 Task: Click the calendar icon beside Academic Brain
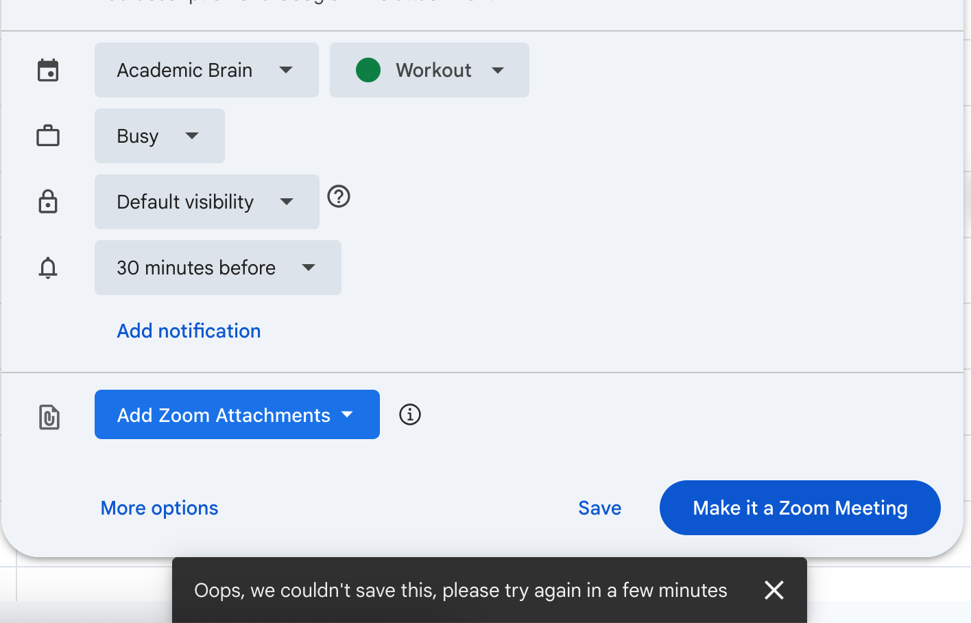coord(48,70)
